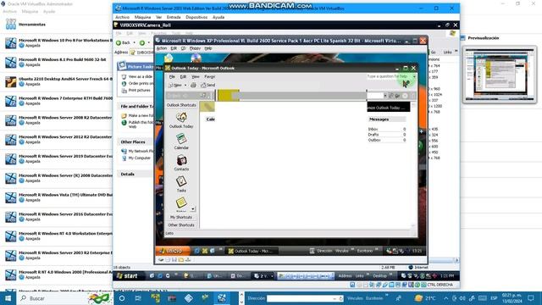The image size is (542, 305).
Task: Click the New item button in Outlook
Action: click(175, 85)
